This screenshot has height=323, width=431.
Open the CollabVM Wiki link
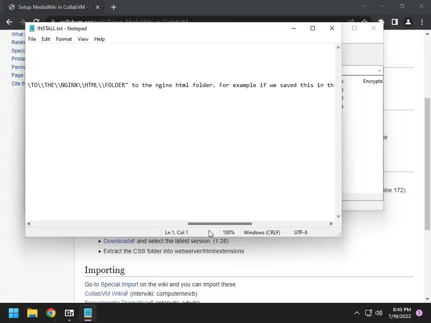pyautogui.click(x=106, y=294)
